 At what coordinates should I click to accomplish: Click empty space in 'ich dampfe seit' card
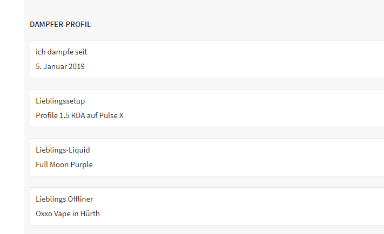243,59
